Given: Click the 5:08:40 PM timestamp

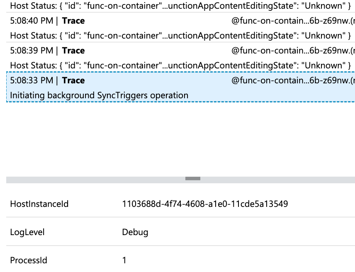Looking at the screenshot, I should click(x=25, y=20).
